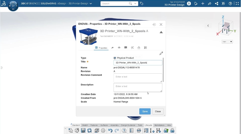241x134 pixels.
Task: Click the eye subscription icon in dialog
Action: click(x=119, y=48)
